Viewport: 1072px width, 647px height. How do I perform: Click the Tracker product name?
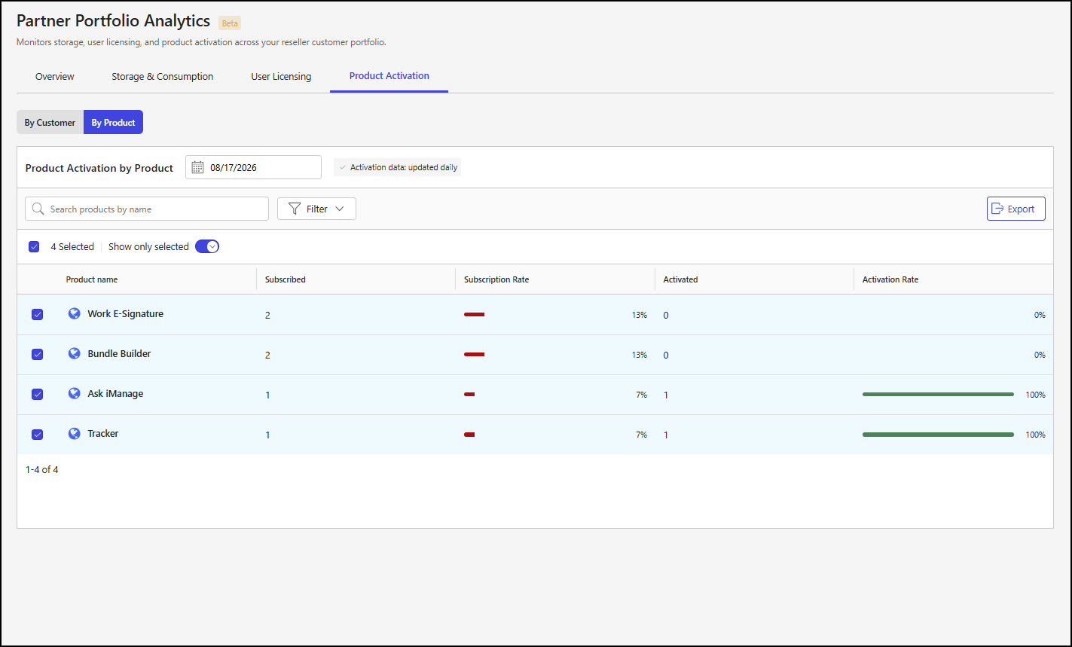[x=103, y=433]
